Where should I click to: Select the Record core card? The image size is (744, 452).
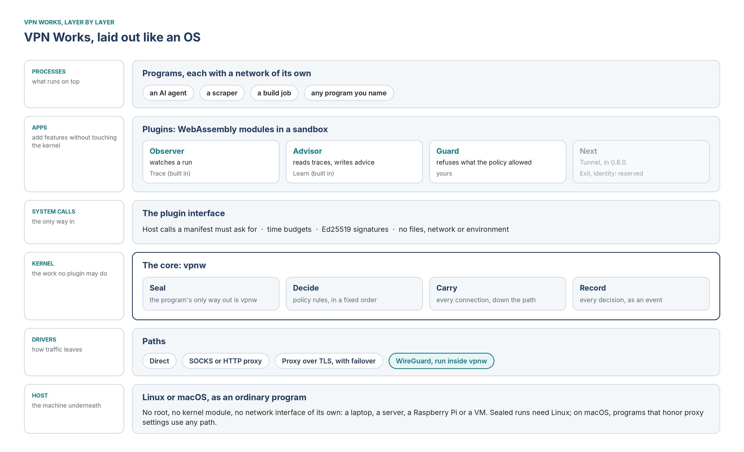click(641, 294)
